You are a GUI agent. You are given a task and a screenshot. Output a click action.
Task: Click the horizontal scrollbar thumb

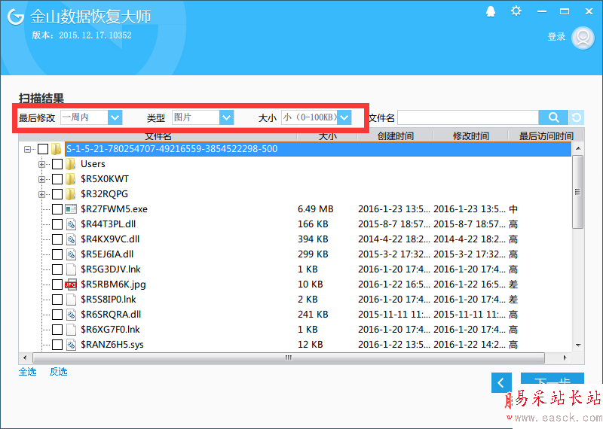point(289,358)
